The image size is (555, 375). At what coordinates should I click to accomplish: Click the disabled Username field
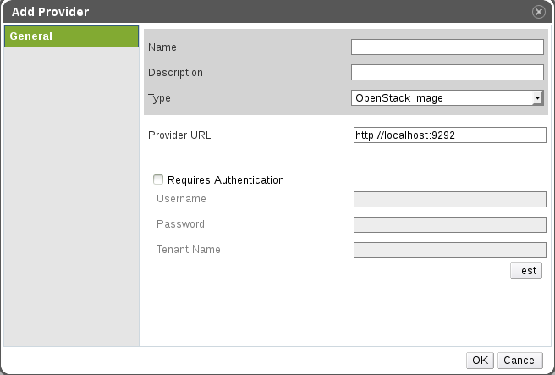[x=448, y=199]
